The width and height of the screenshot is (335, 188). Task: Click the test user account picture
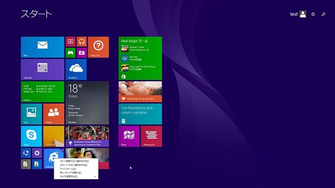[303, 14]
